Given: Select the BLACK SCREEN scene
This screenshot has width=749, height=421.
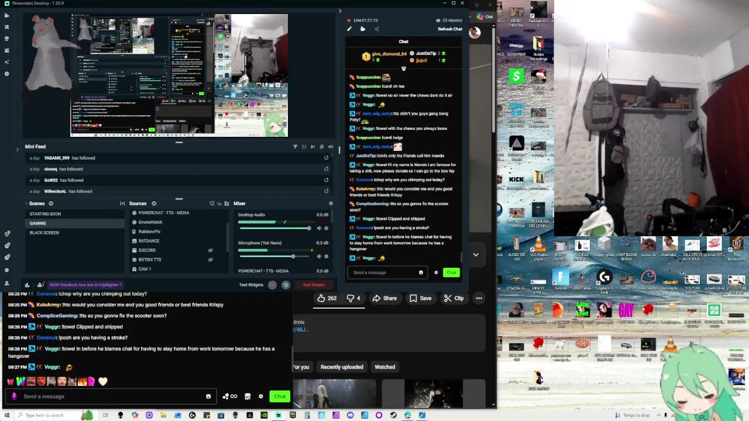Looking at the screenshot, I should pyautogui.click(x=74, y=233).
